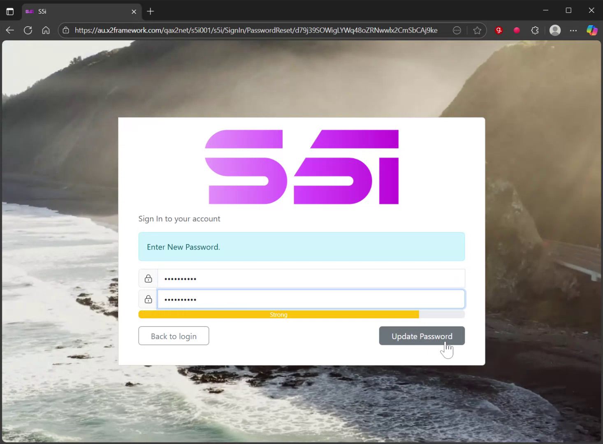603x444 pixels.
Task: Click the red circle record extension icon
Action: tap(517, 30)
